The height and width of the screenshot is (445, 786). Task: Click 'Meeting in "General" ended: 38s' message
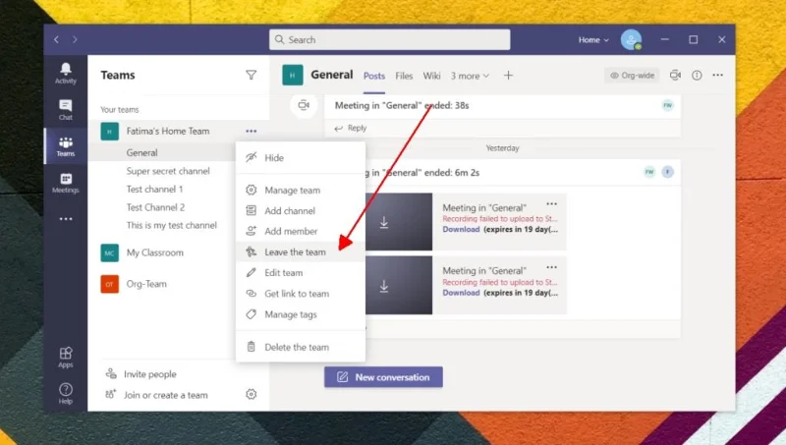click(402, 105)
